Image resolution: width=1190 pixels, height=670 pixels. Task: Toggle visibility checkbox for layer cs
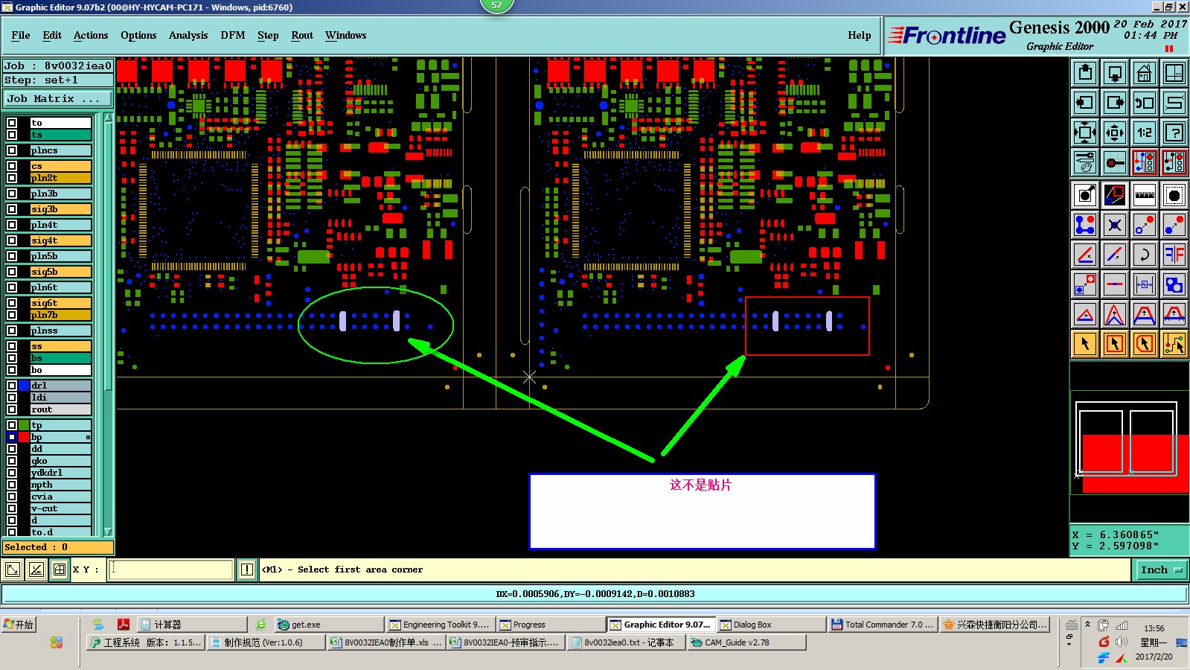[12, 166]
